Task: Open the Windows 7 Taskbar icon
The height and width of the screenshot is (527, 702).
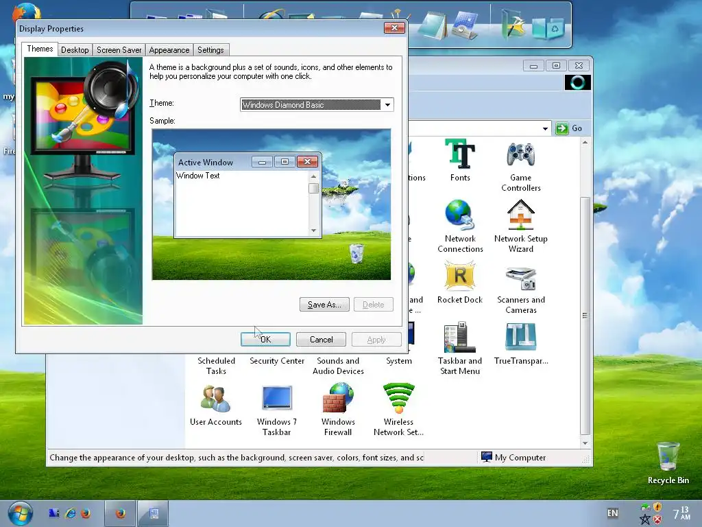Action: (x=277, y=398)
